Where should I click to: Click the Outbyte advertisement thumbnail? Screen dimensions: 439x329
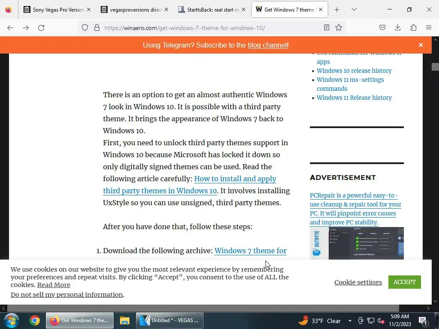click(x=357, y=243)
